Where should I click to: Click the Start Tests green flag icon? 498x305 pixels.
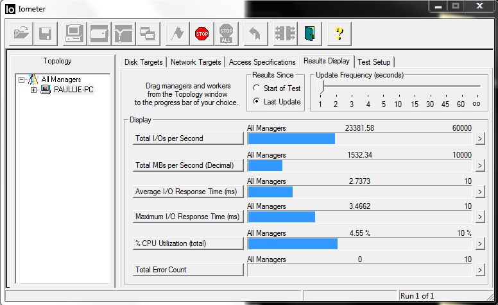[176, 33]
